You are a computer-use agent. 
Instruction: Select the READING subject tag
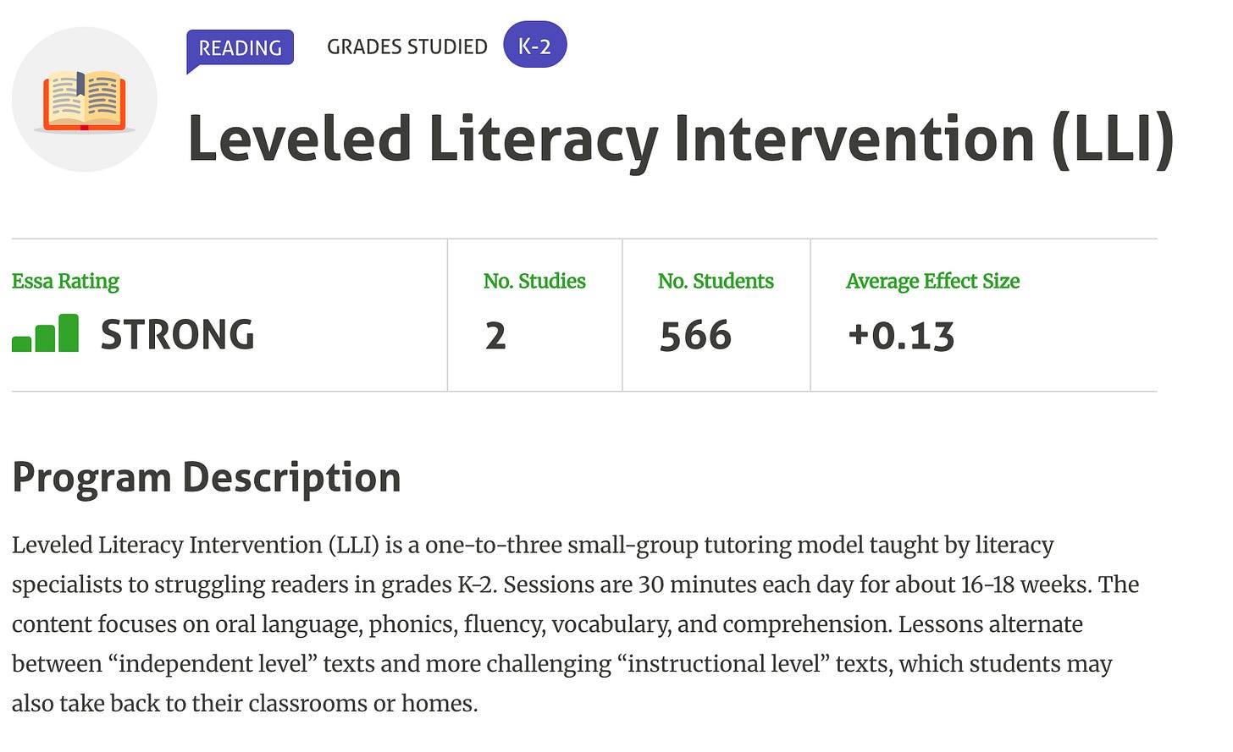tap(240, 48)
